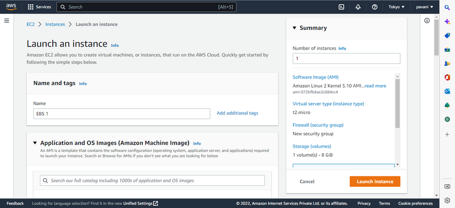Open the notifications bell
Viewport: 455px width, 208px height.
point(358,7)
